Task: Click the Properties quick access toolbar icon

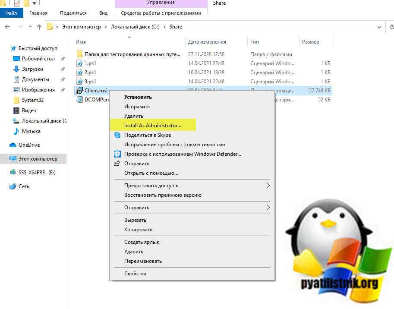Action: [16, 3]
